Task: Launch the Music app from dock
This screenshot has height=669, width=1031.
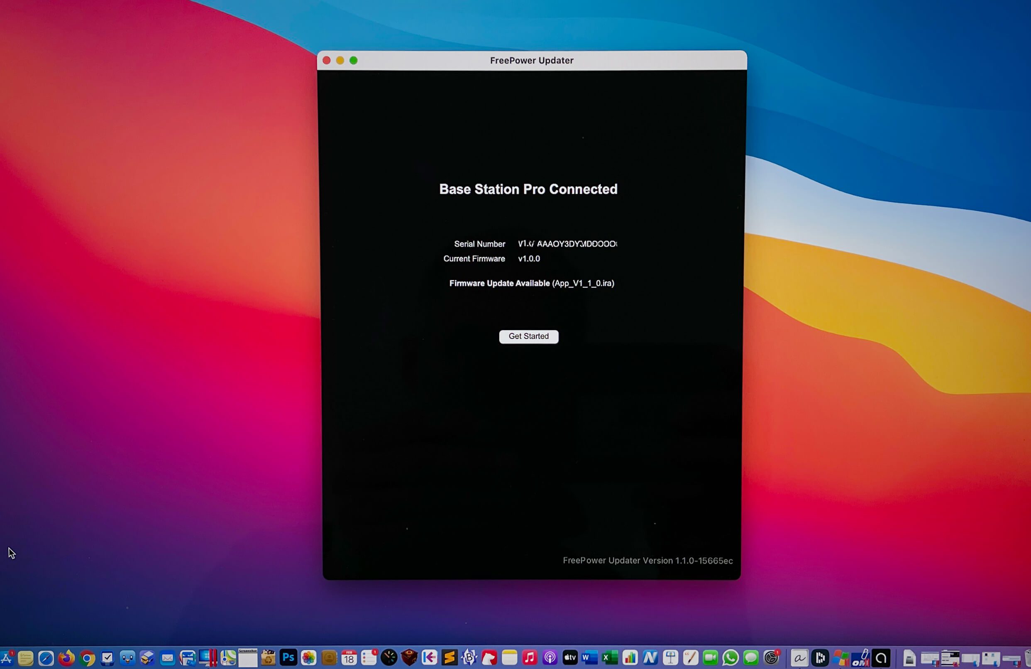Action: 529,658
